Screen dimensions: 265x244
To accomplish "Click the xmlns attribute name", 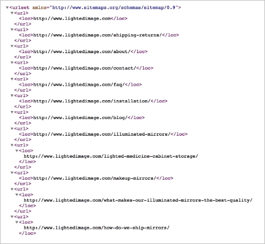I will [39, 8].
